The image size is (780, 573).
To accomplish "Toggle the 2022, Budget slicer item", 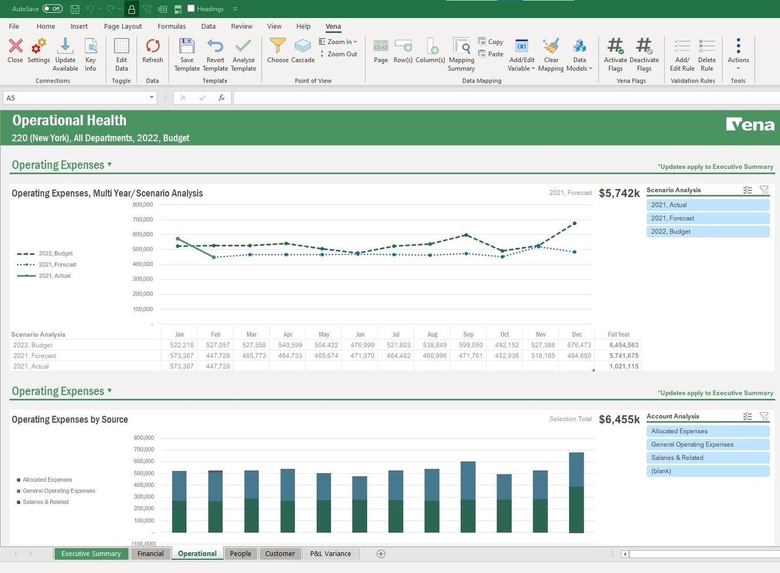I will click(708, 232).
